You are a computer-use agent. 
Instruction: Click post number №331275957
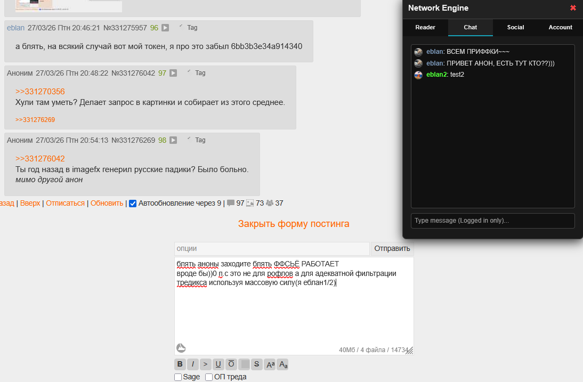pyautogui.click(x=125, y=28)
